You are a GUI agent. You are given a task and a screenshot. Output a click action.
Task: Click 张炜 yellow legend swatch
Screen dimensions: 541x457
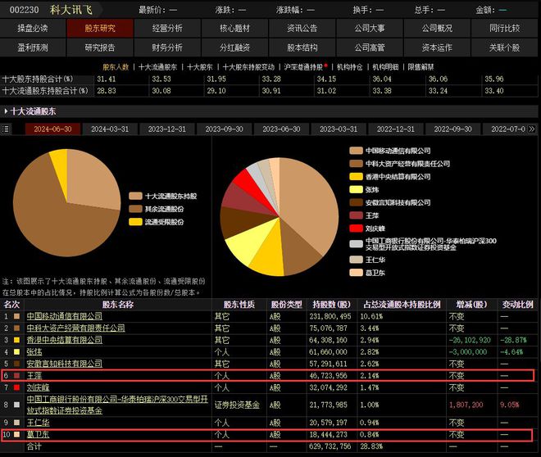tap(356, 189)
